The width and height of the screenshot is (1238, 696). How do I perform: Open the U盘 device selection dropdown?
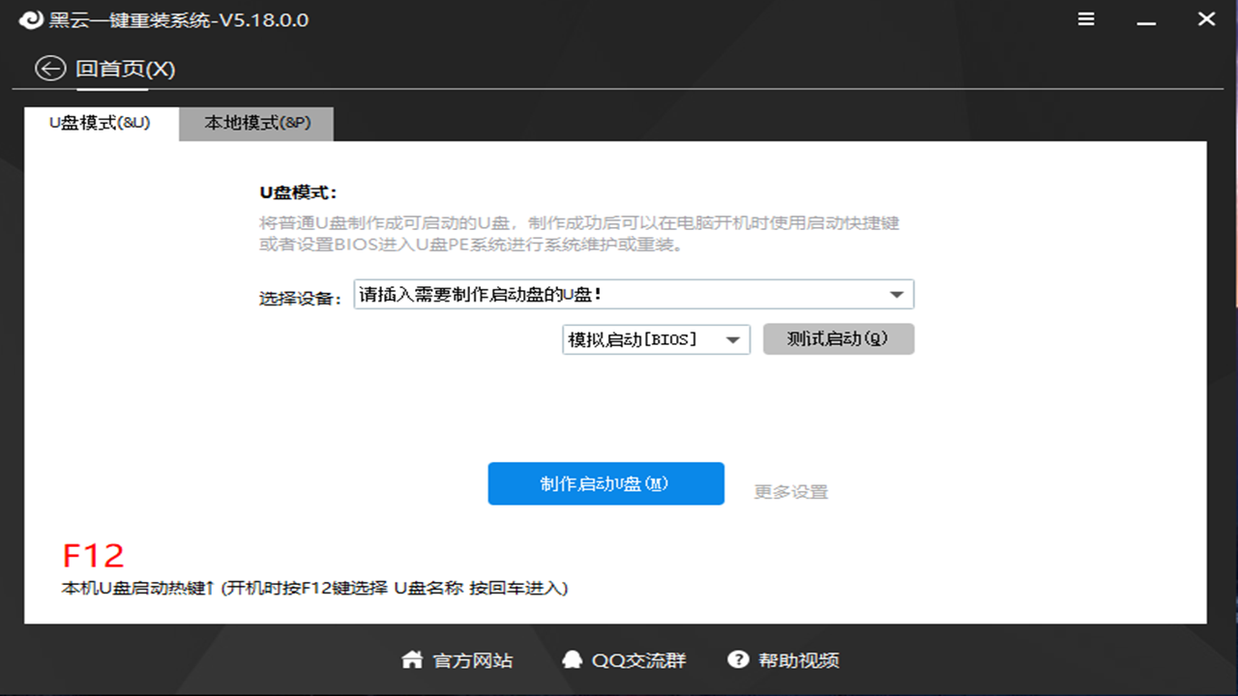632,294
